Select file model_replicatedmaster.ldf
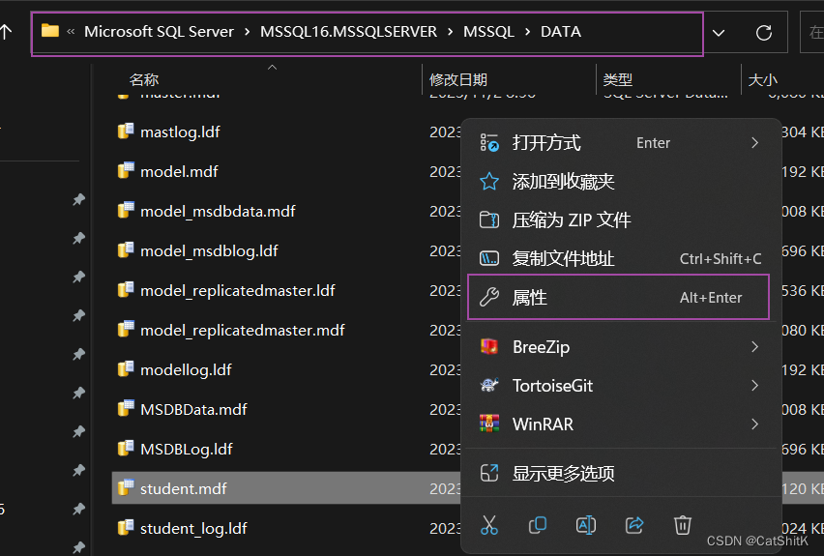The image size is (824, 556). [x=238, y=290]
